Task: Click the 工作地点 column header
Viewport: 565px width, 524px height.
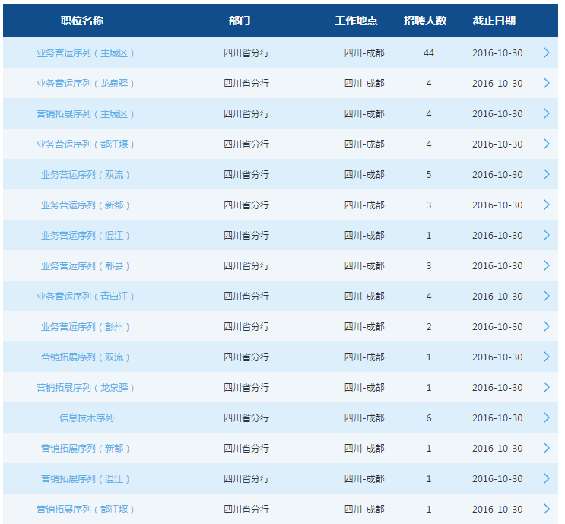Action: click(x=356, y=21)
